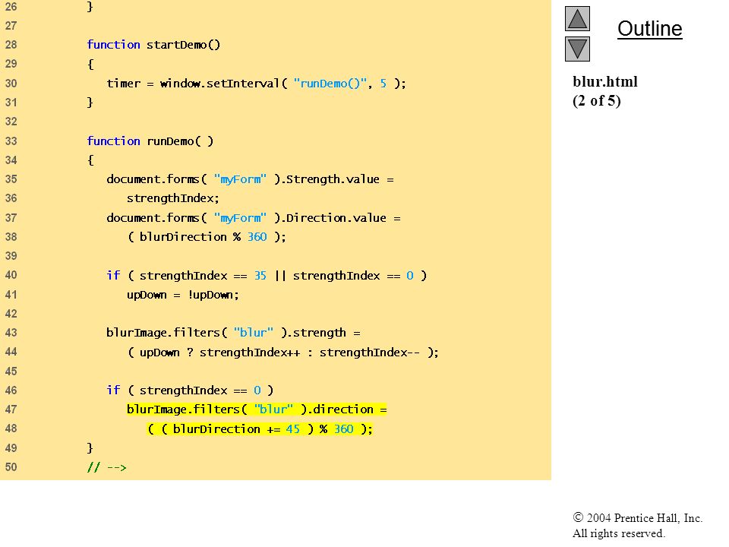Click the "runDemo()" string literal

[x=330, y=84]
